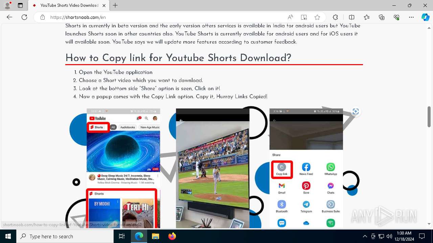The image size is (433, 243).
Task: Open Browser essentials
Action: (x=396, y=17)
